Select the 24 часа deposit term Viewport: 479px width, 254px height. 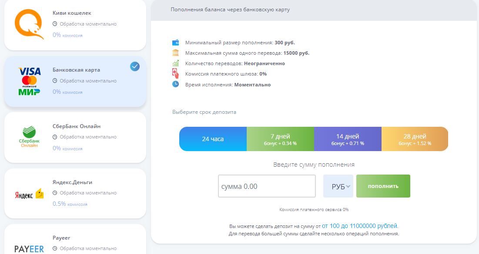213,139
